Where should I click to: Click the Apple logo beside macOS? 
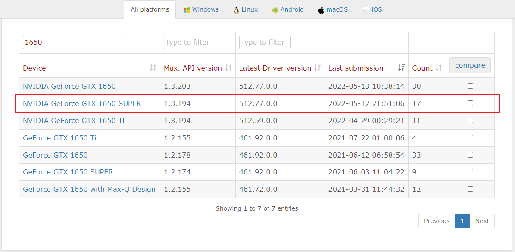click(321, 10)
